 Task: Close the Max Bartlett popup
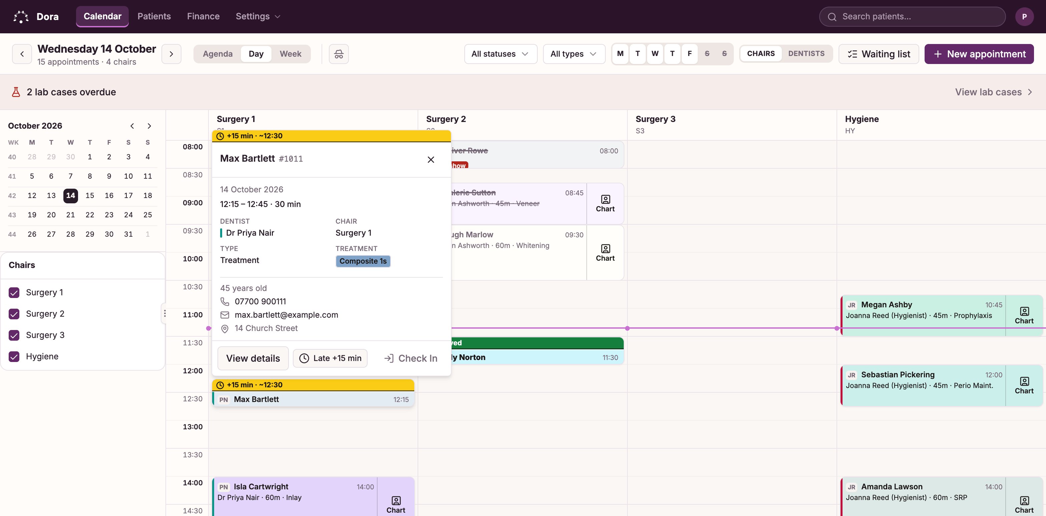[x=431, y=159]
